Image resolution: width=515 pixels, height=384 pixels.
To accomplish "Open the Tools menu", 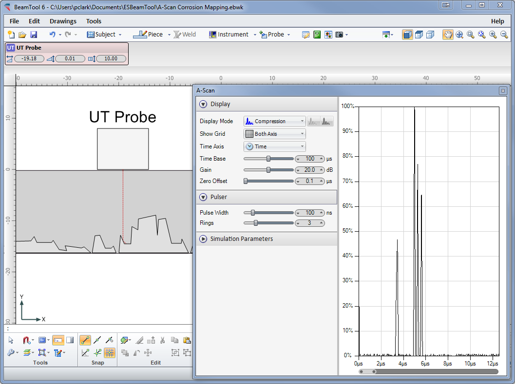I will 94,21.
